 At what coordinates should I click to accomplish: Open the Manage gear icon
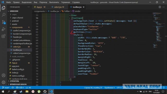(x=3, y=82)
